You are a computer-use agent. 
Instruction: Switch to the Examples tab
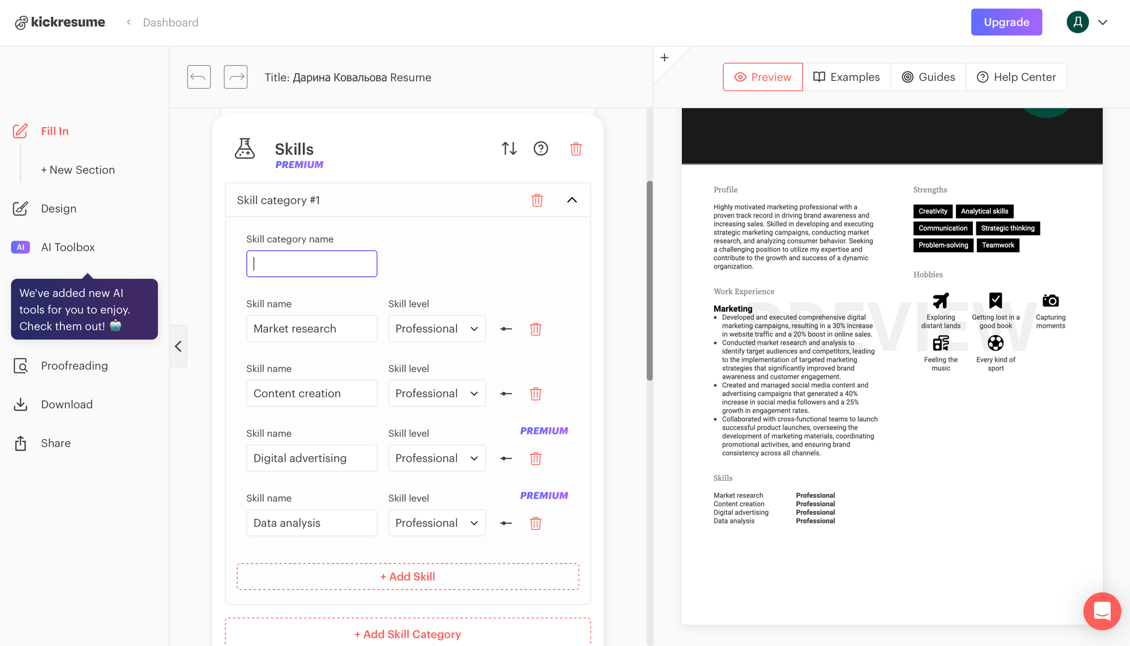(846, 77)
